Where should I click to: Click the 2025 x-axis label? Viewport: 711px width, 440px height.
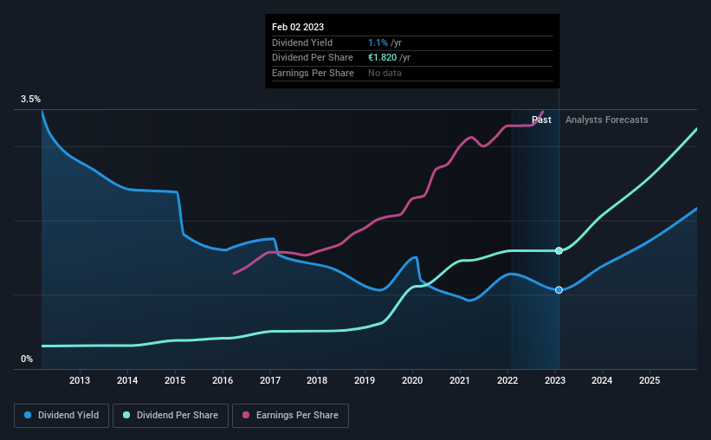click(650, 380)
